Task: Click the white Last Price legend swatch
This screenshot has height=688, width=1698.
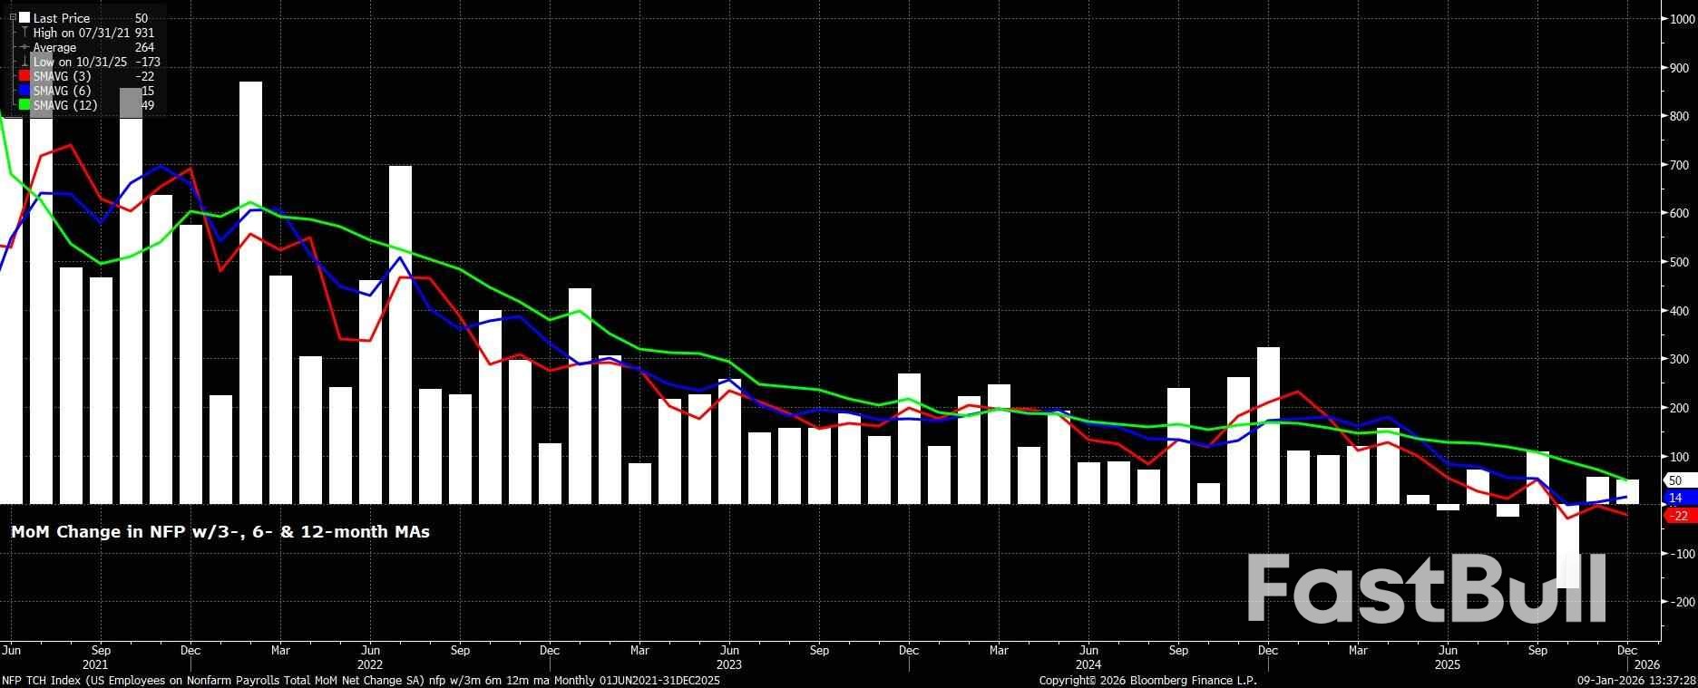Action: tap(24, 18)
